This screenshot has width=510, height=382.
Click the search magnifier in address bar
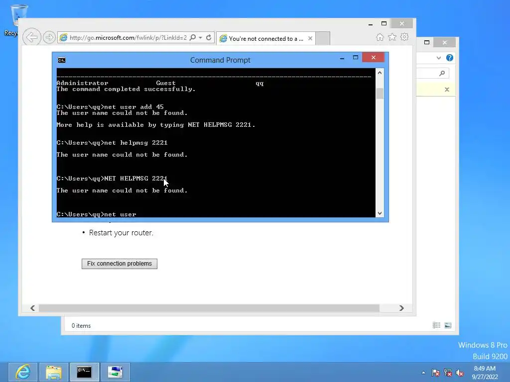coord(193,37)
